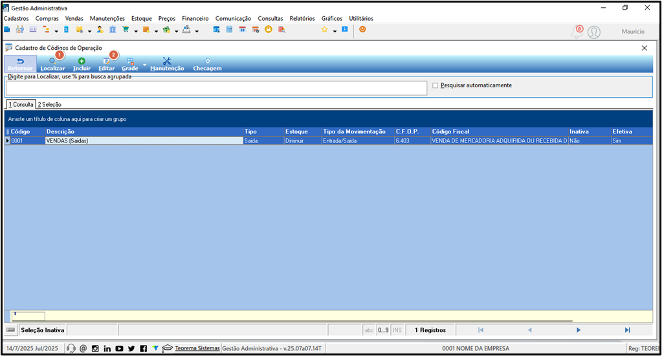The height and width of the screenshot is (356, 662).
Task: Open the Teorema Sistemas link
Action: (197, 348)
